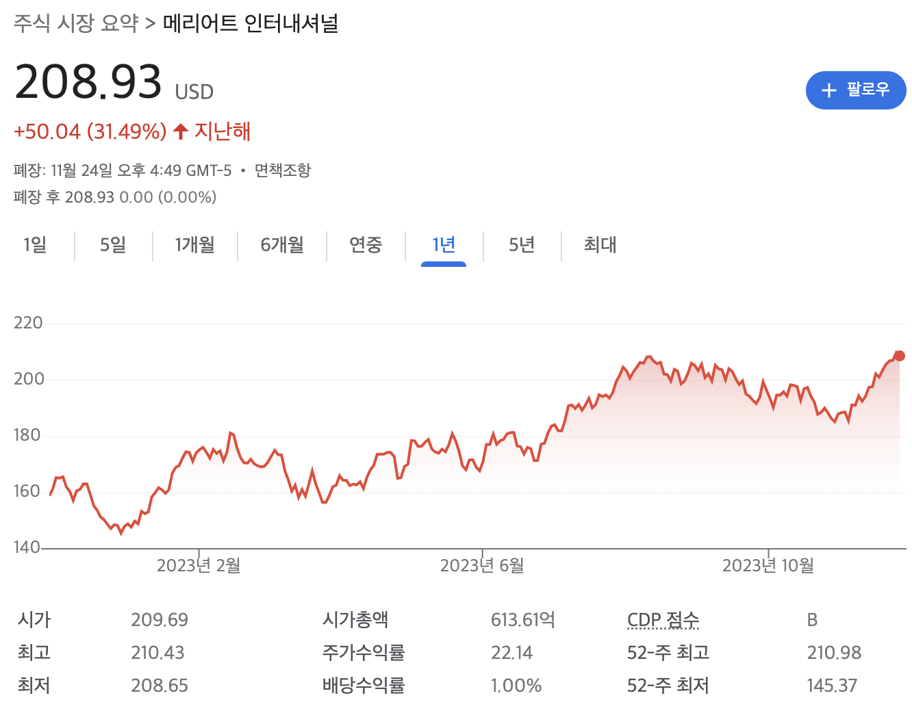Switch to the 1개월 tab

[x=195, y=245]
